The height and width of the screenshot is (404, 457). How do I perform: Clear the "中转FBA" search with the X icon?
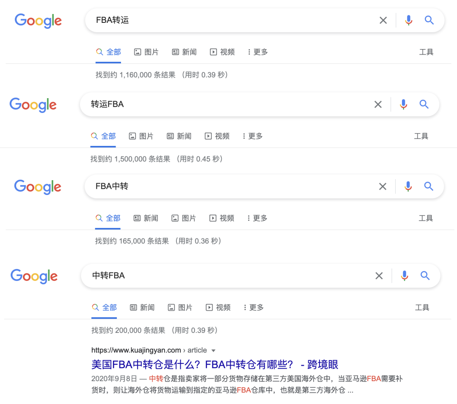(x=379, y=275)
